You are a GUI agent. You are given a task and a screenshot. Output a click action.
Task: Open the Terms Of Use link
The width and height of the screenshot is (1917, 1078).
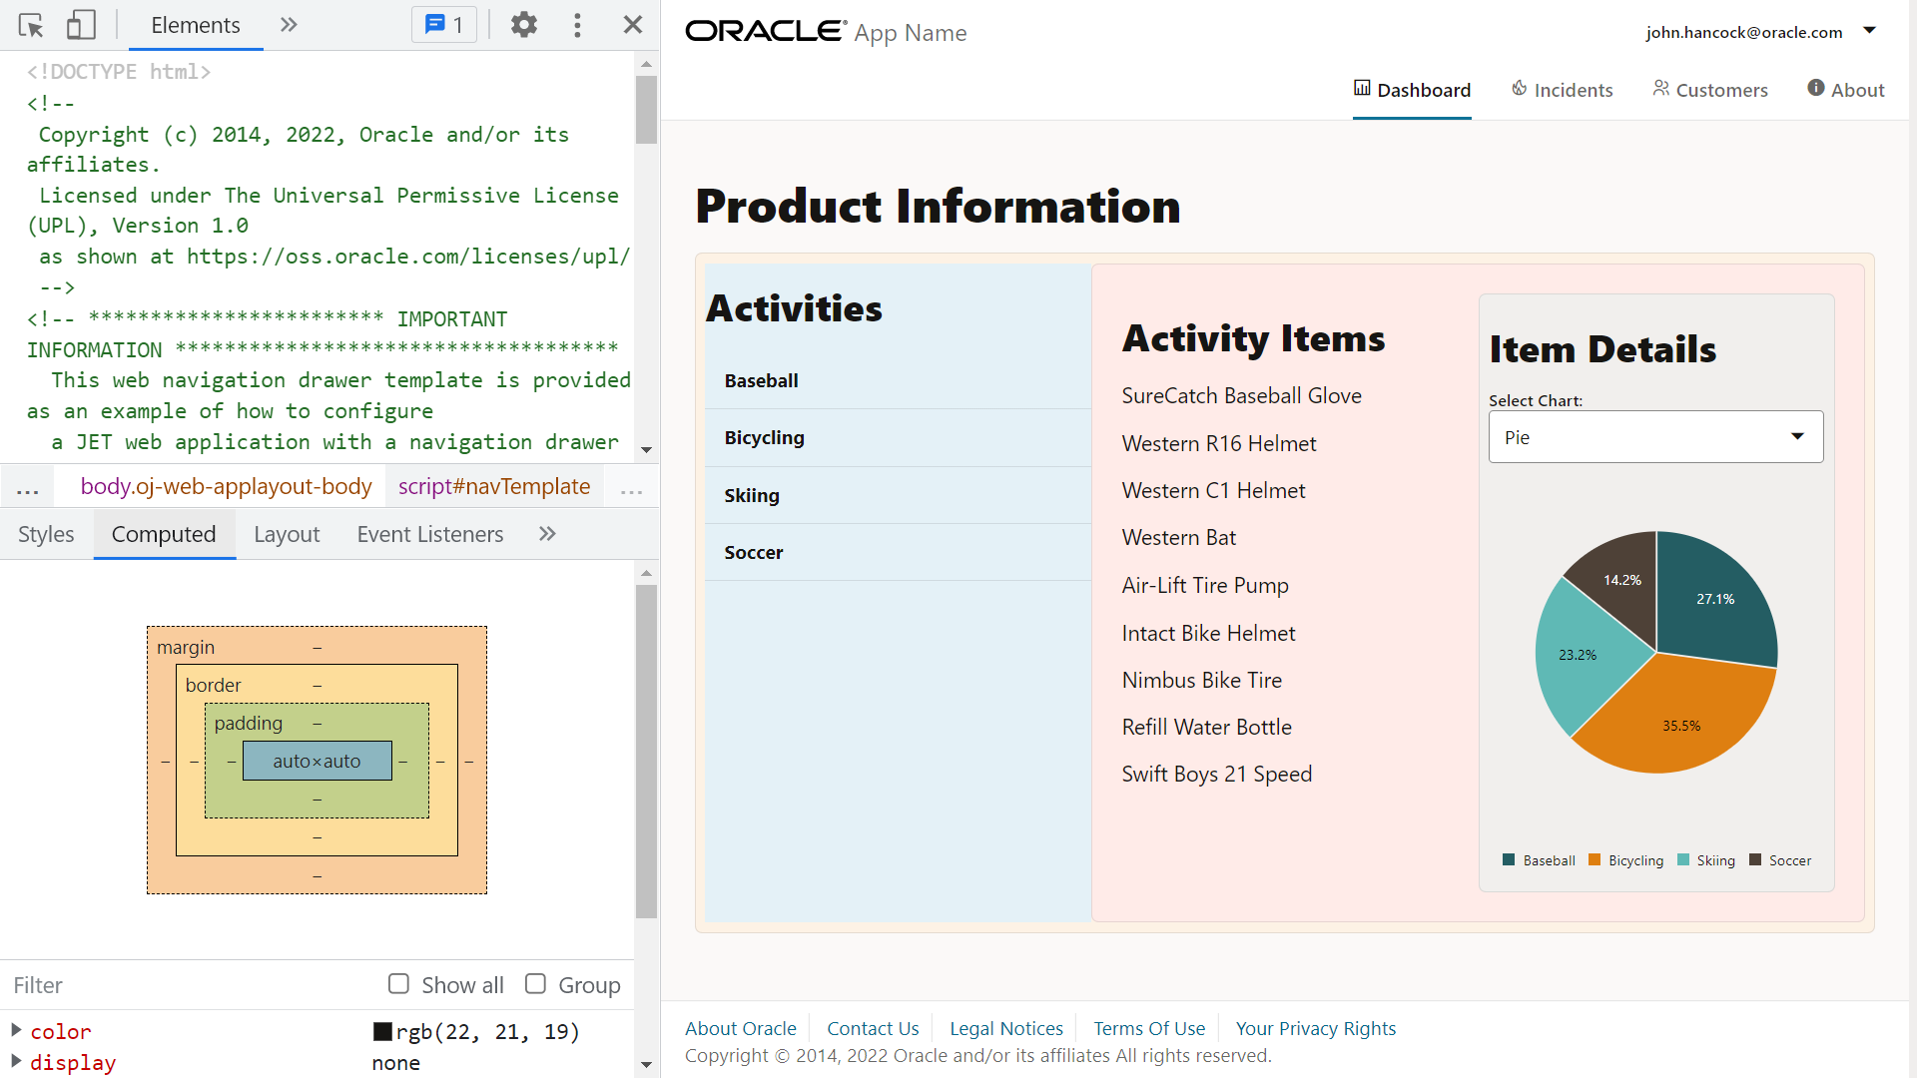coord(1149,1028)
